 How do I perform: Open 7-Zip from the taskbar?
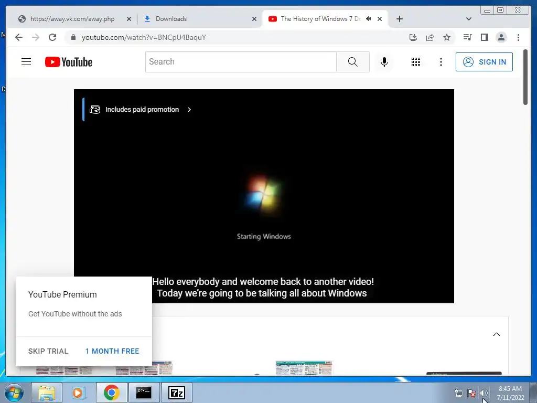click(176, 393)
